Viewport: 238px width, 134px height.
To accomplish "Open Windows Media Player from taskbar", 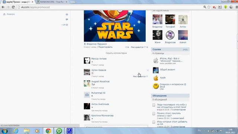I will (37, 131).
